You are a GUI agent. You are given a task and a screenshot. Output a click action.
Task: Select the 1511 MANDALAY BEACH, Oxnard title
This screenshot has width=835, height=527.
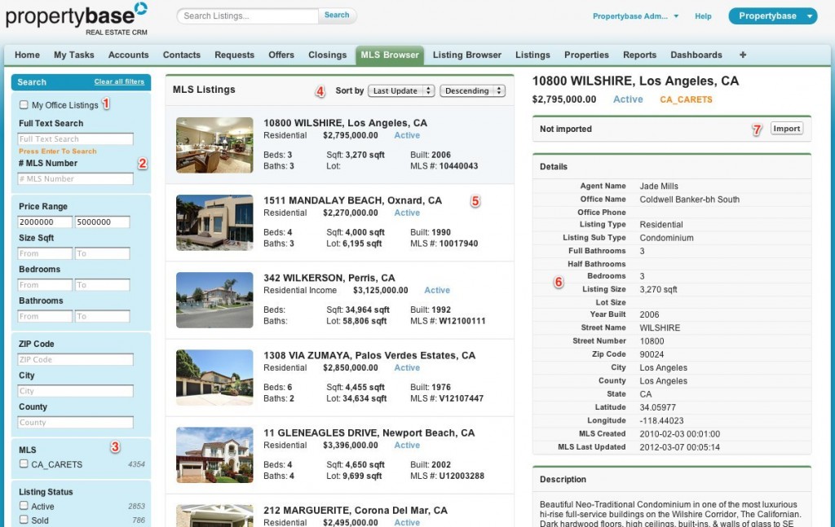click(x=352, y=200)
